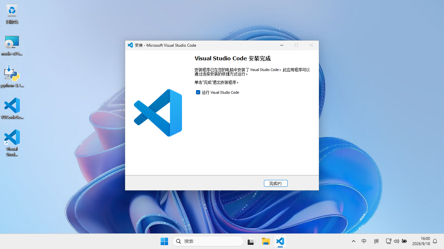Close the installer window

click(311, 45)
